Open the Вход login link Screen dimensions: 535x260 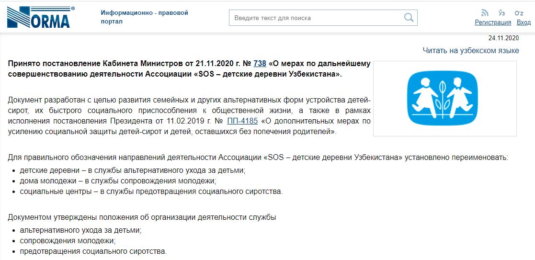pos(524,23)
